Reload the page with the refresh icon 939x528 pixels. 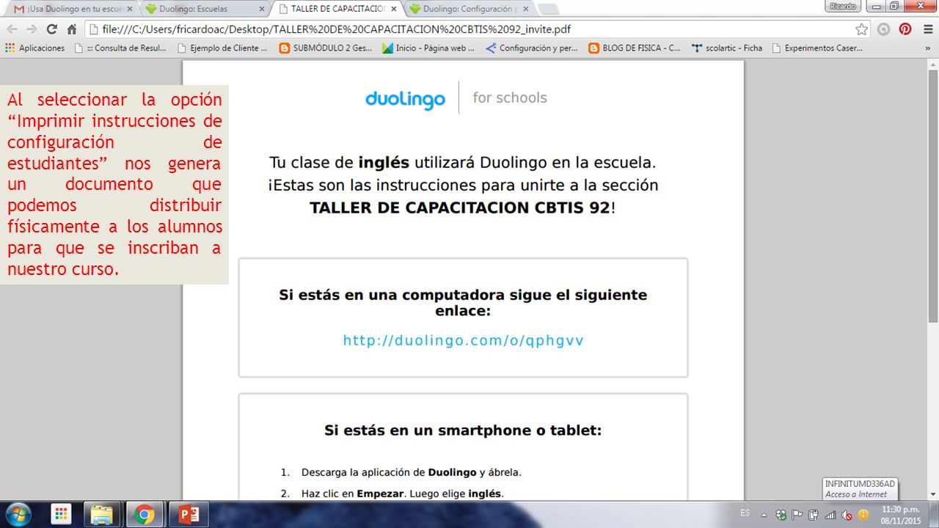click(x=51, y=29)
